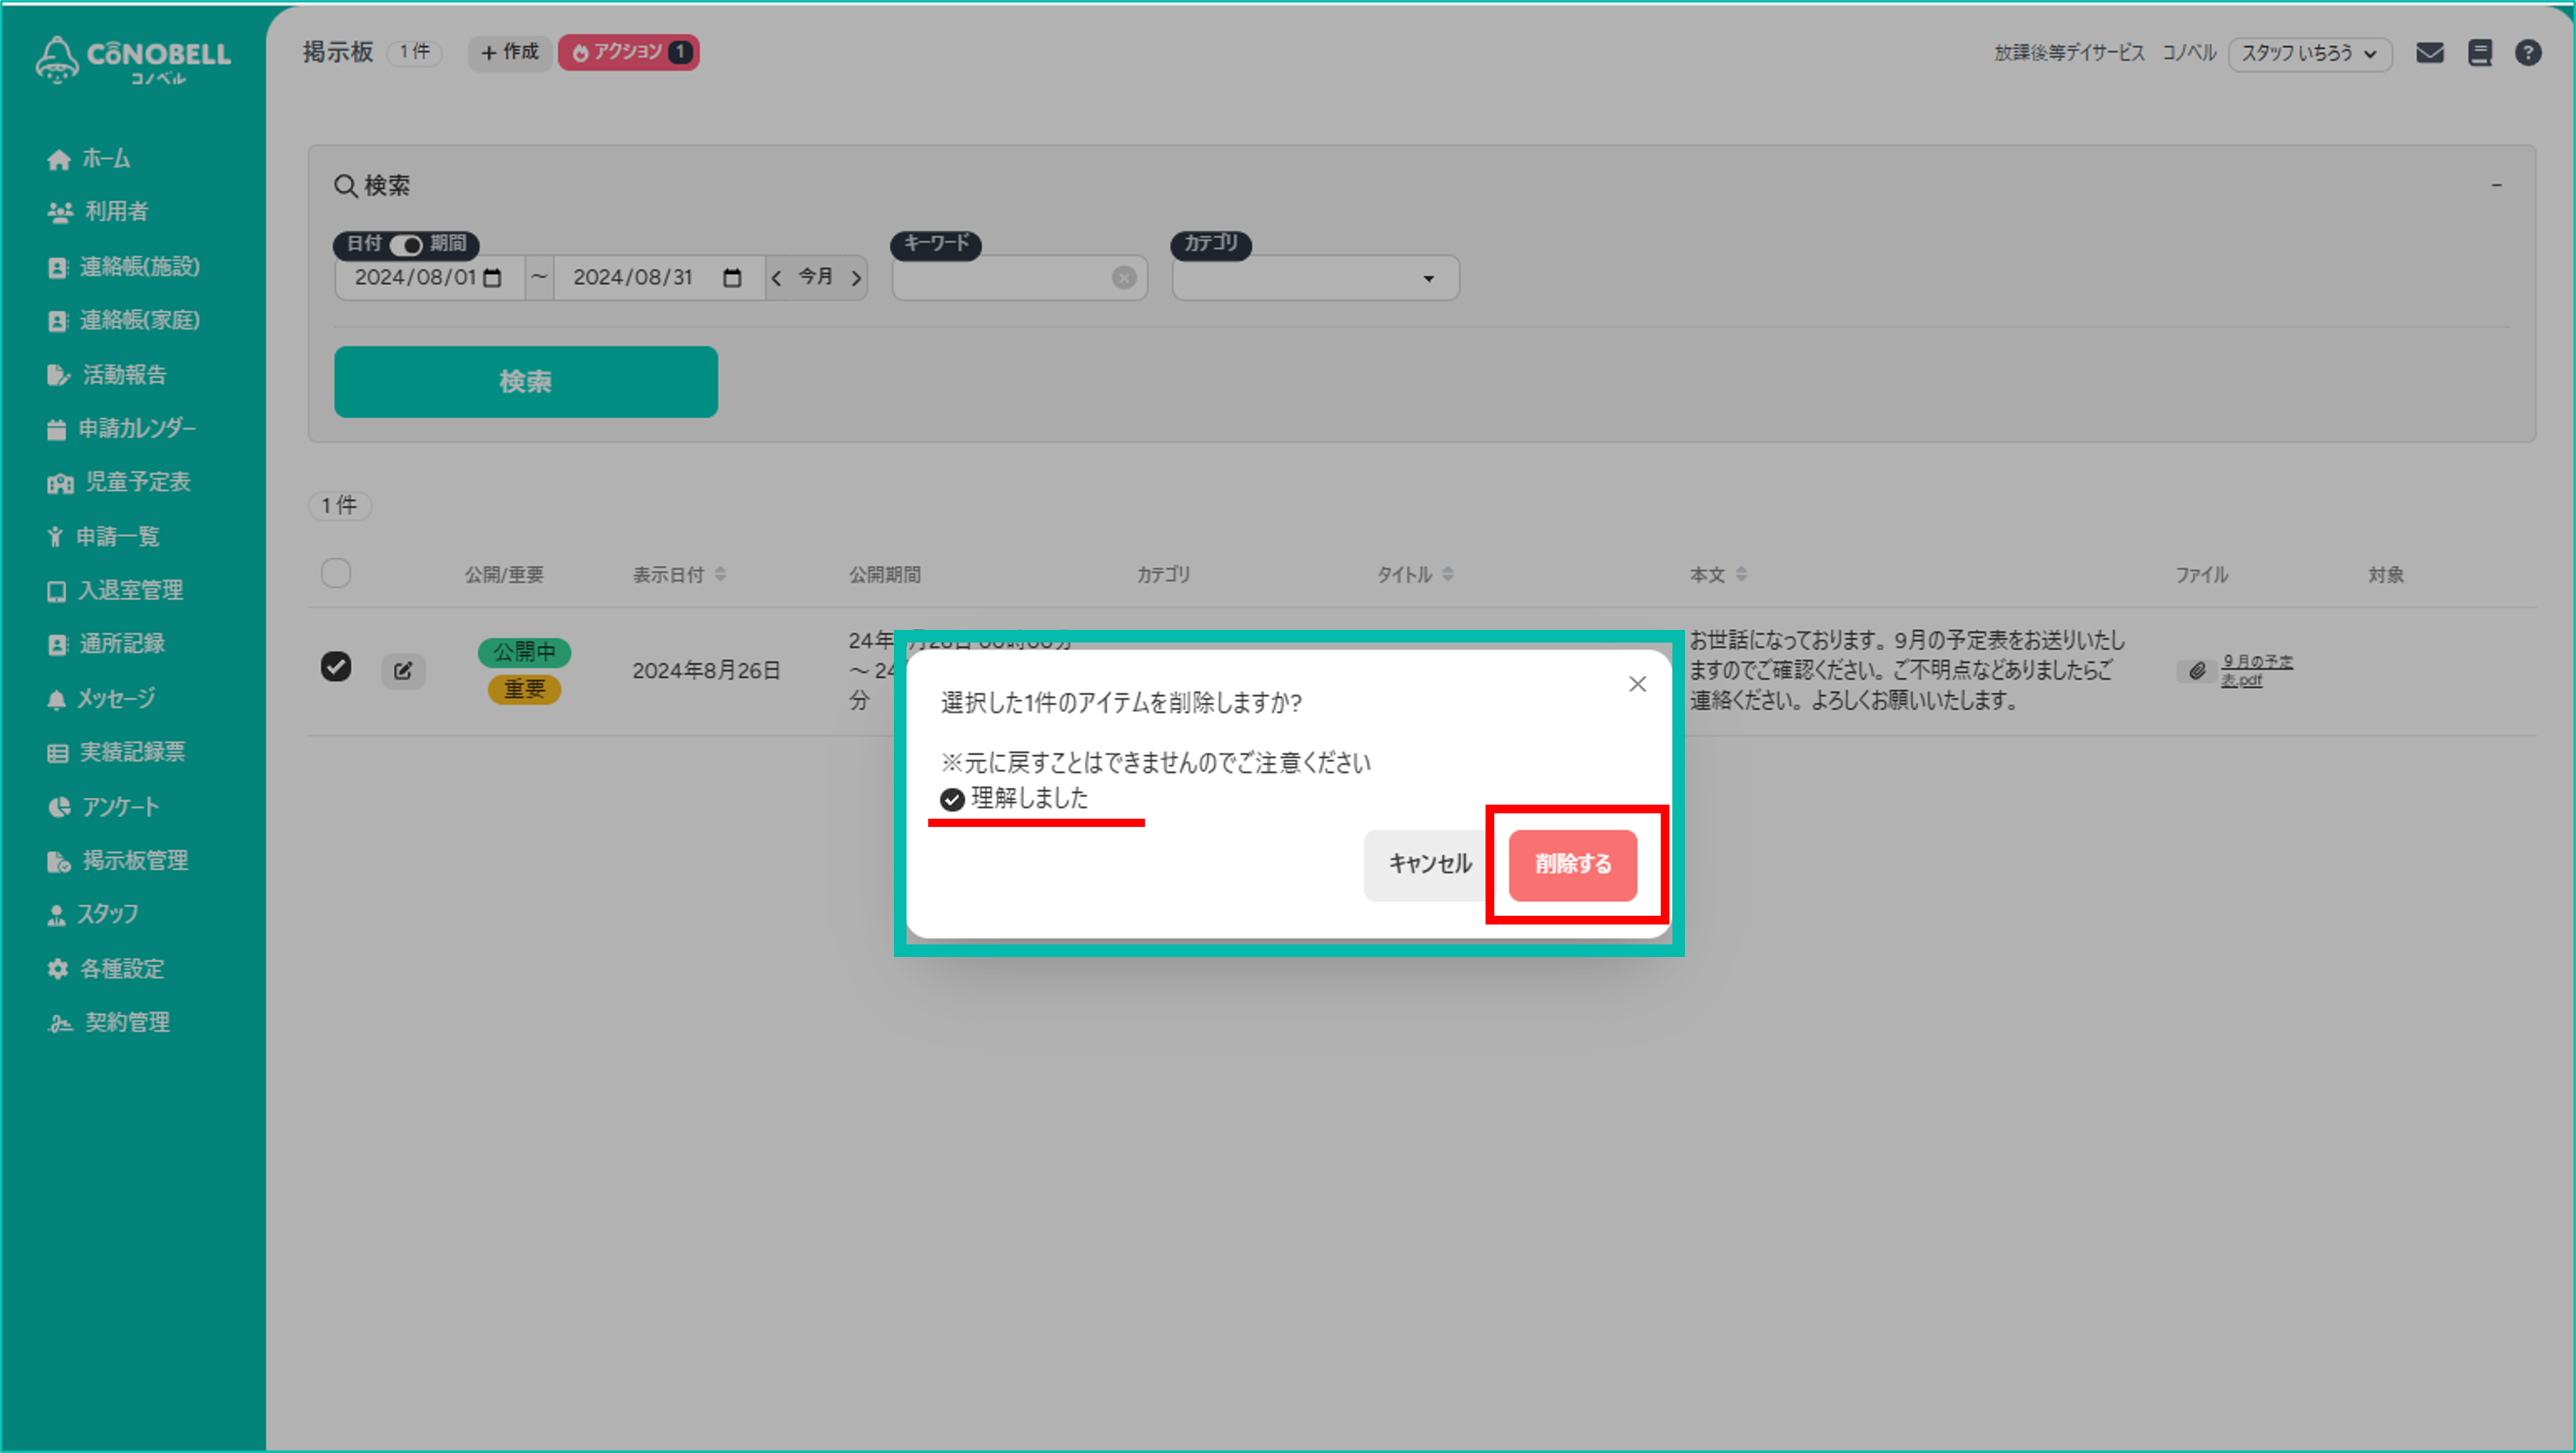Open calendar picker for end date 2024/08/31
Viewport: 2576px width, 1453px height.
pyautogui.click(x=732, y=278)
